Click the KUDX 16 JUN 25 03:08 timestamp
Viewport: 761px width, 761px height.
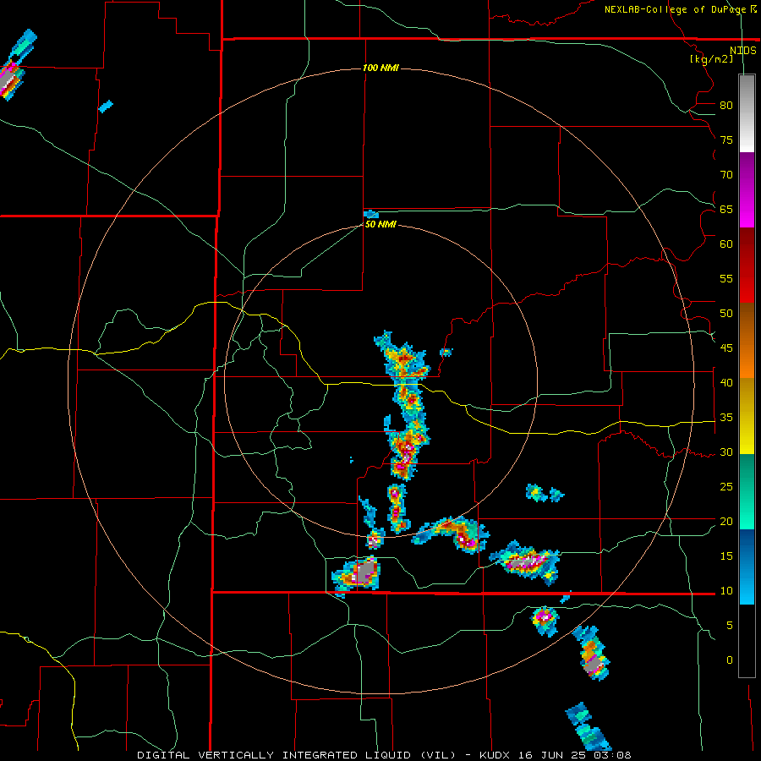click(x=556, y=755)
